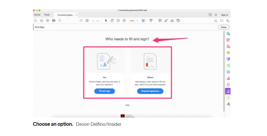Open the red Create PDF sidebar icon

click(228, 46)
